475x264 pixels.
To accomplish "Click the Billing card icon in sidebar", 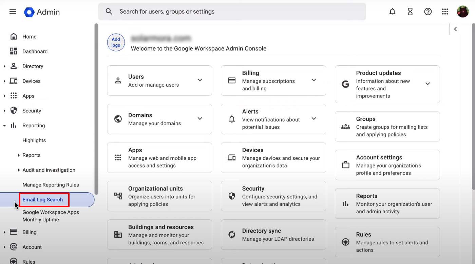I will pyautogui.click(x=14, y=232).
